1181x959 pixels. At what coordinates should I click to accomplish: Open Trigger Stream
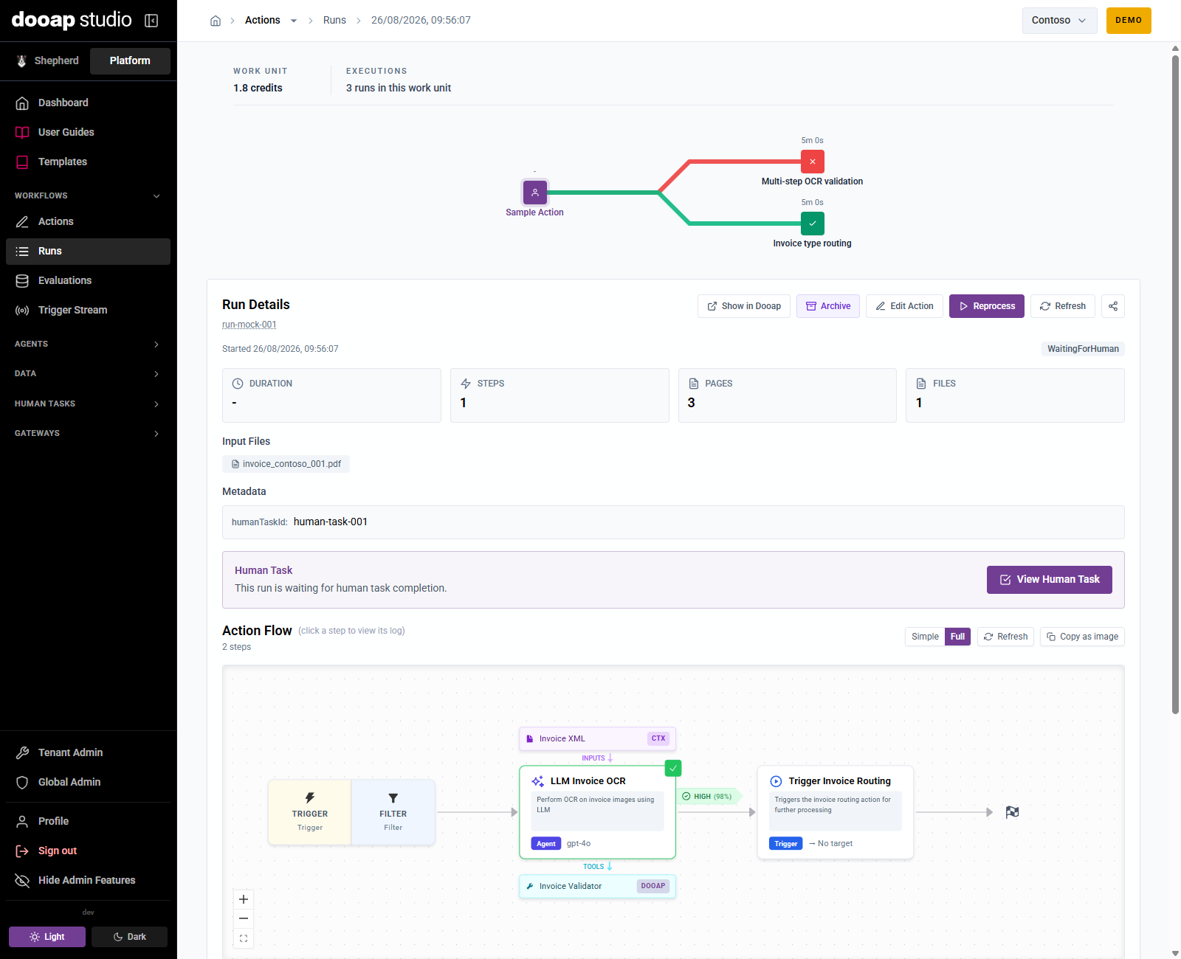[88, 310]
